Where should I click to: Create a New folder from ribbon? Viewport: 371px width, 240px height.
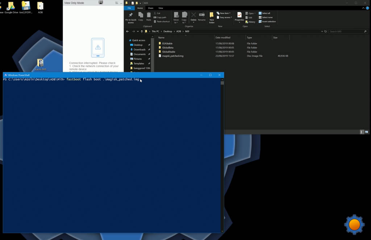(212, 18)
